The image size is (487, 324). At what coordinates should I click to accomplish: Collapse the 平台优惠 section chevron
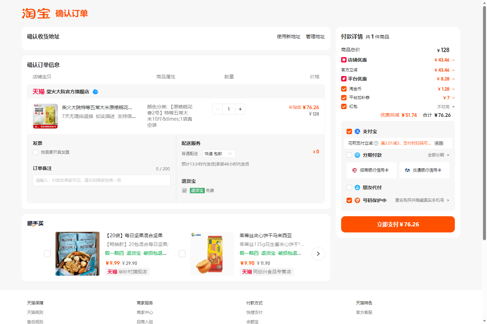click(453, 79)
